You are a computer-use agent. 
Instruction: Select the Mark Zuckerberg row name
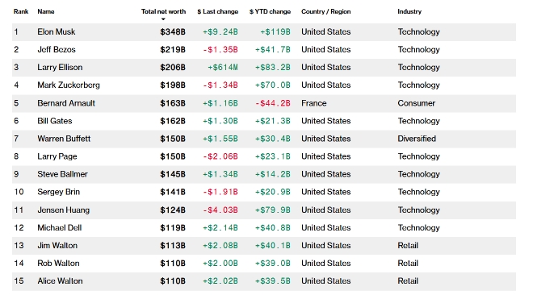point(69,85)
